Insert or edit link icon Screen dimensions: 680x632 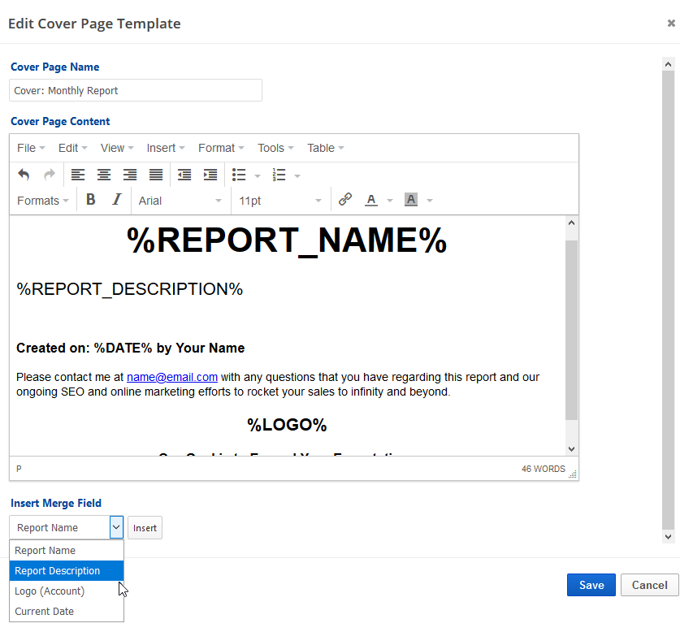click(x=344, y=200)
